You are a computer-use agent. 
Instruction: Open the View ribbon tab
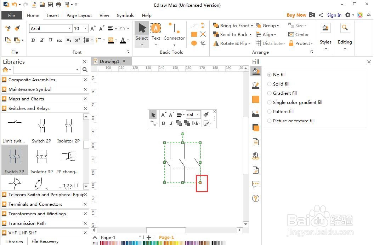tap(104, 15)
